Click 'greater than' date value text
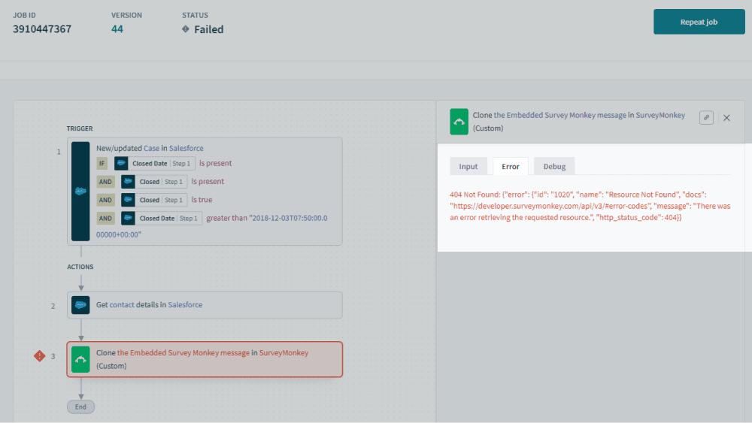Viewport: 752px width, 423px height. click(x=211, y=226)
